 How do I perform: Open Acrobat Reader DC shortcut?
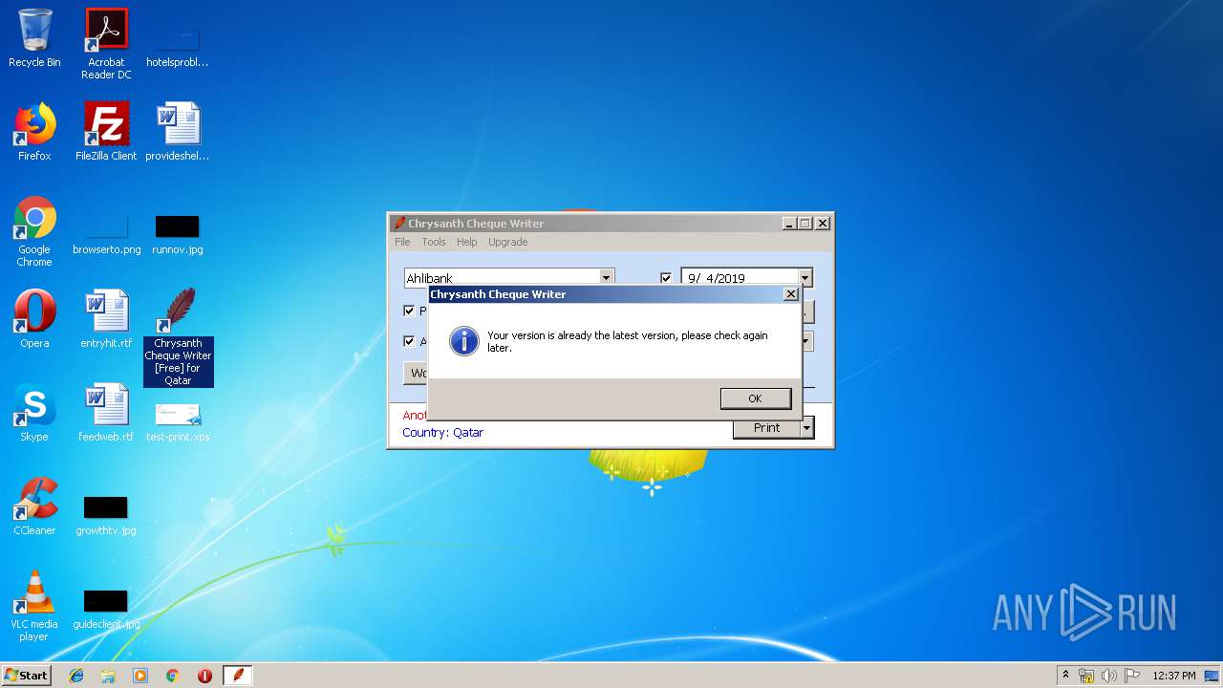tap(106, 45)
